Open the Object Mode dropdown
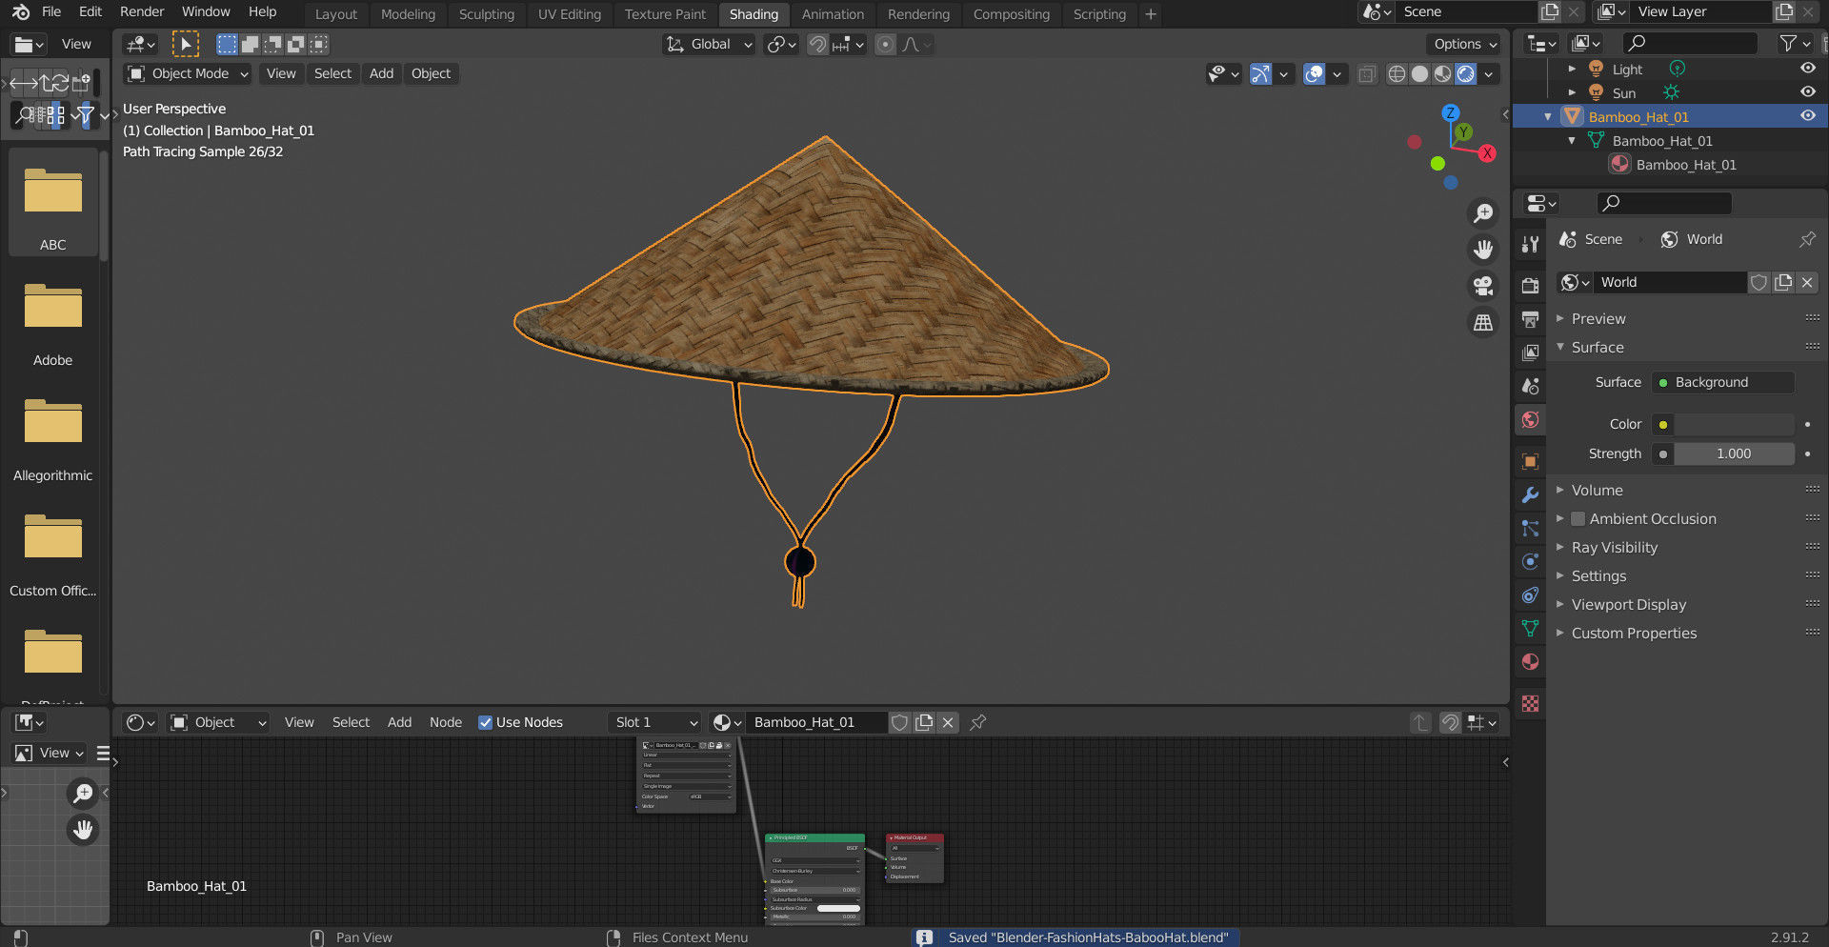 [188, 73]
